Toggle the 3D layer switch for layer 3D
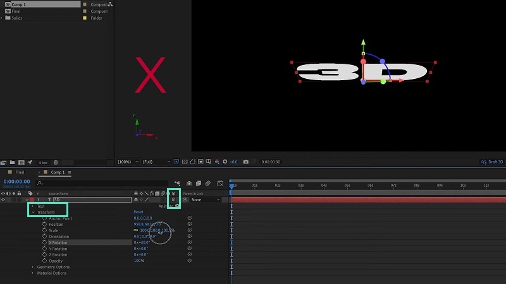Screen dimensions: 506x284 click(173, 199)
